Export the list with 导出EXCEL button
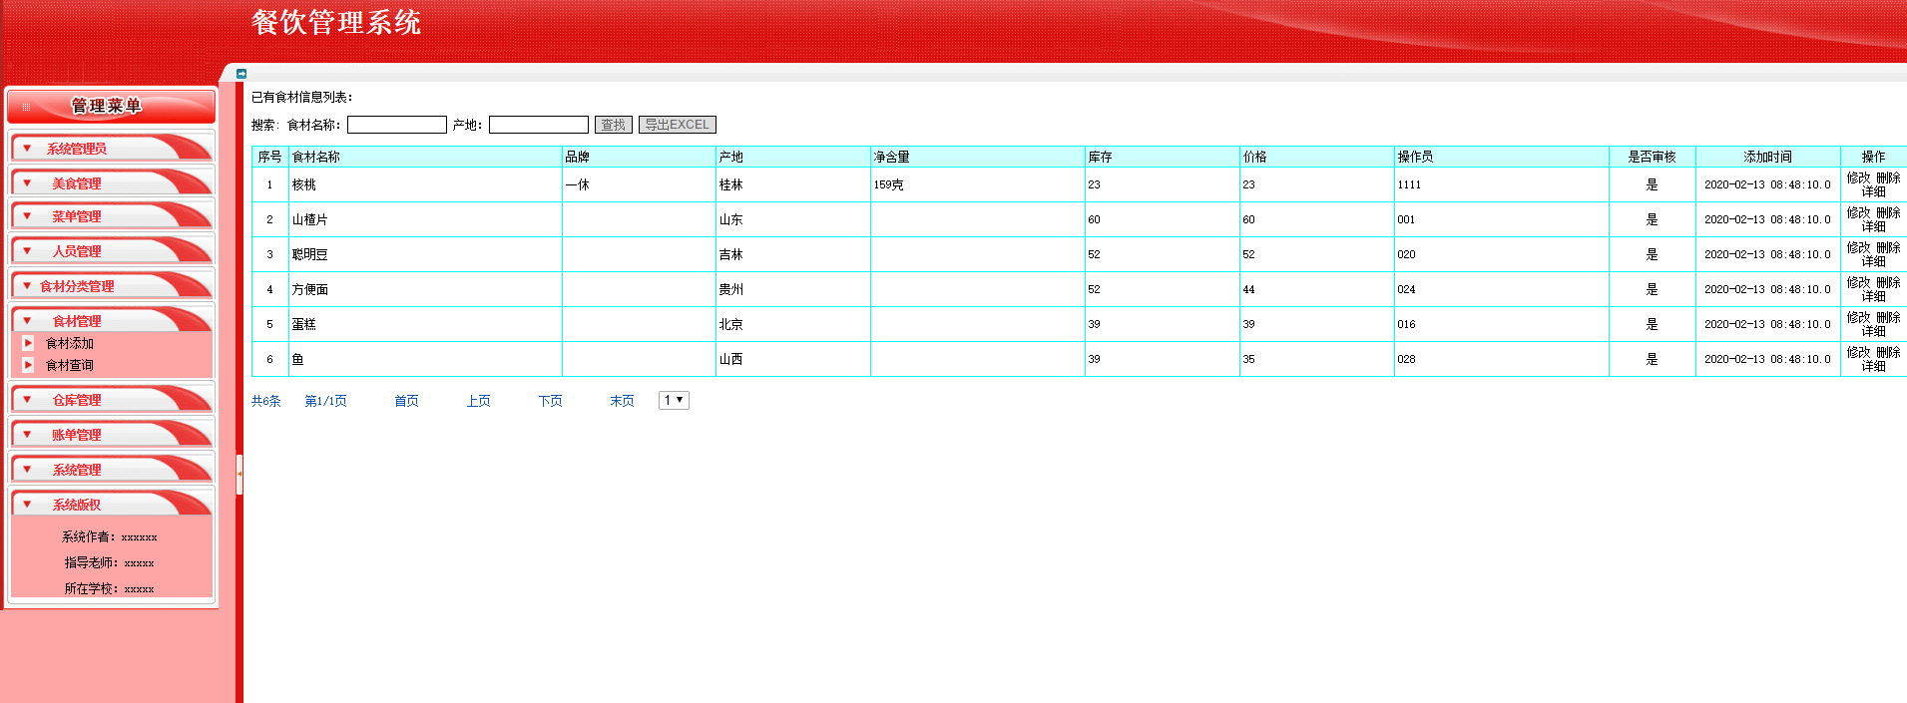This screenshot has height=703, width=1907. [677, 125]
